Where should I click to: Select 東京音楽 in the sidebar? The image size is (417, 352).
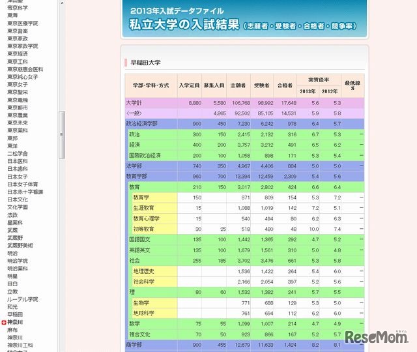pyautogui.click(x=18, y=31)
